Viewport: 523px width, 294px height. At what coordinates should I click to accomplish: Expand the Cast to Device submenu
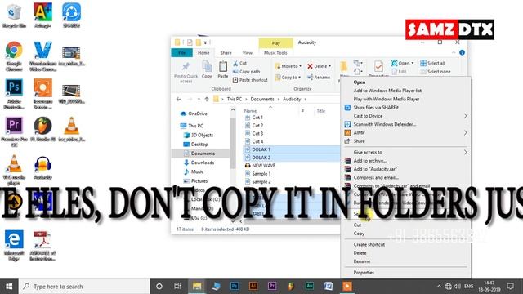click(x=465, y=116)
